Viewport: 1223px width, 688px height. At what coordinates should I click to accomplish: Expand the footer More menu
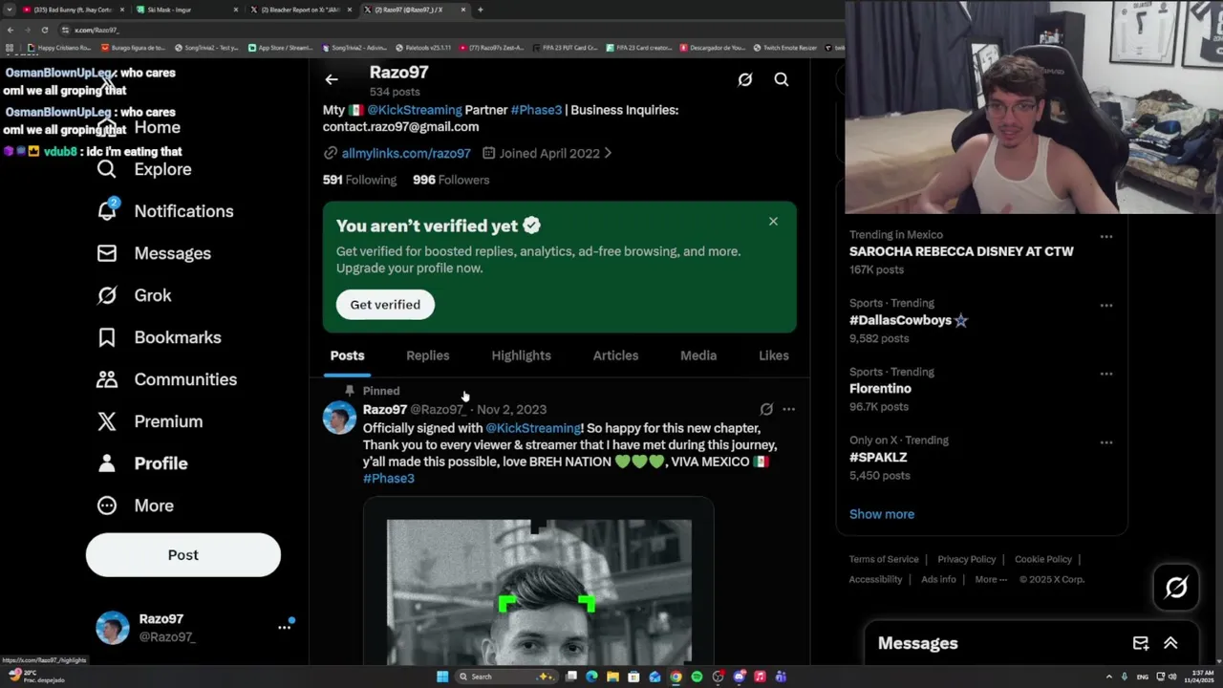coord(991,579)
